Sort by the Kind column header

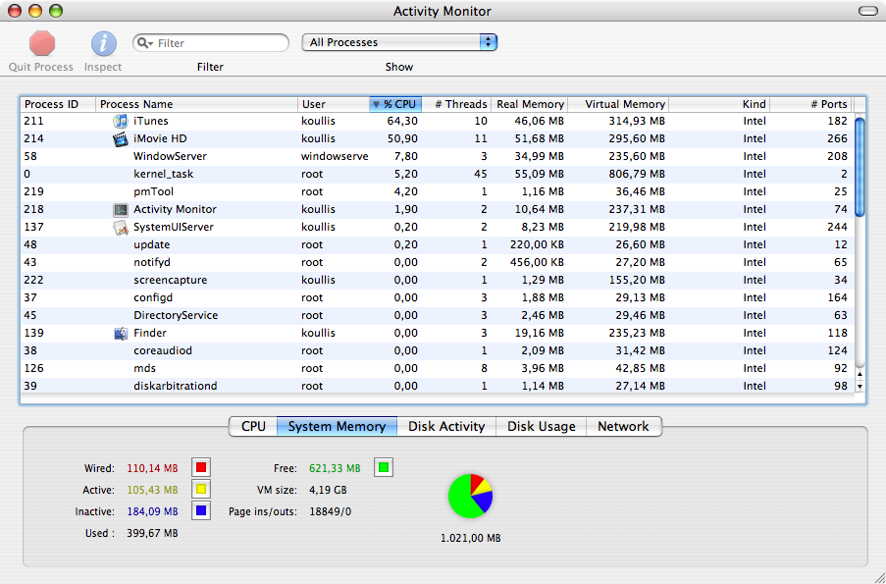pyautogui.click(x=719, y=104)
